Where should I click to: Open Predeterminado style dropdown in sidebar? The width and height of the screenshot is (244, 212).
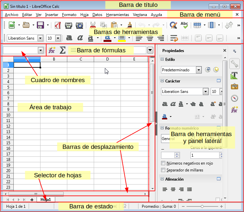199,70
